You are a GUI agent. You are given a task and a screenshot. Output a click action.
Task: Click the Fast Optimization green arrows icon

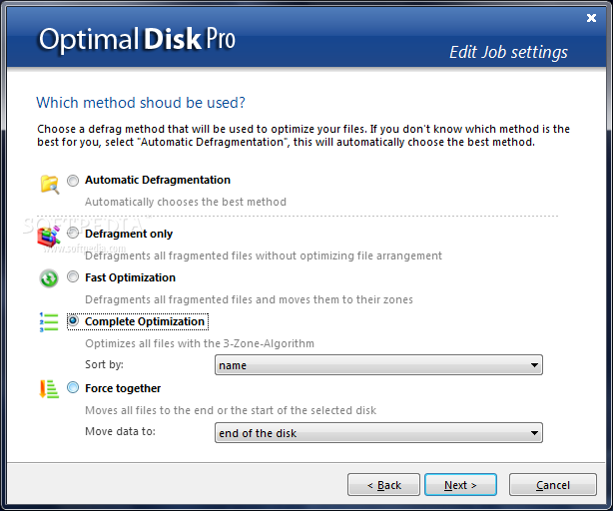pos(49,278)
